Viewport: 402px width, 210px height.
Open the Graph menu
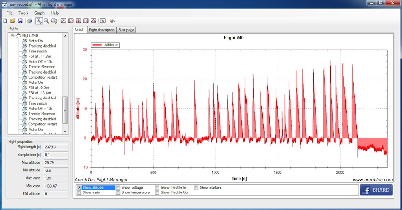(39, 13)
